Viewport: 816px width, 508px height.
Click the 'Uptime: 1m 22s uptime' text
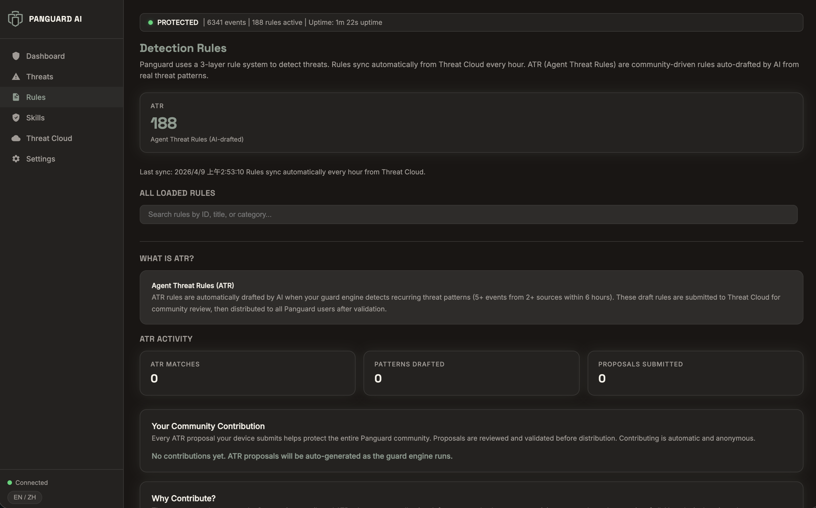[345, 23]
